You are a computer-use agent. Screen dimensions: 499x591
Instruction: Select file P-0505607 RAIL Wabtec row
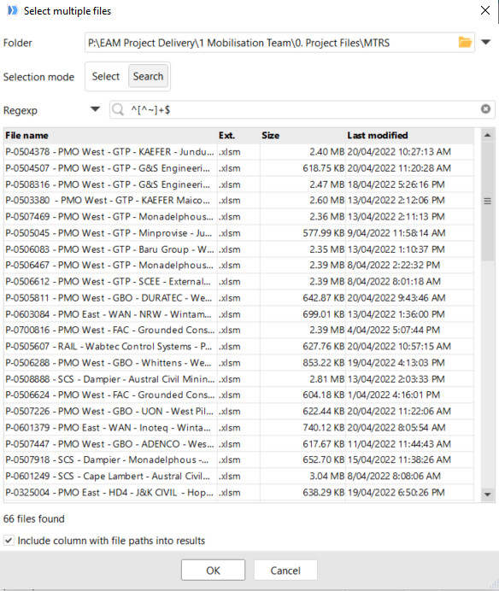pos(238,347)
